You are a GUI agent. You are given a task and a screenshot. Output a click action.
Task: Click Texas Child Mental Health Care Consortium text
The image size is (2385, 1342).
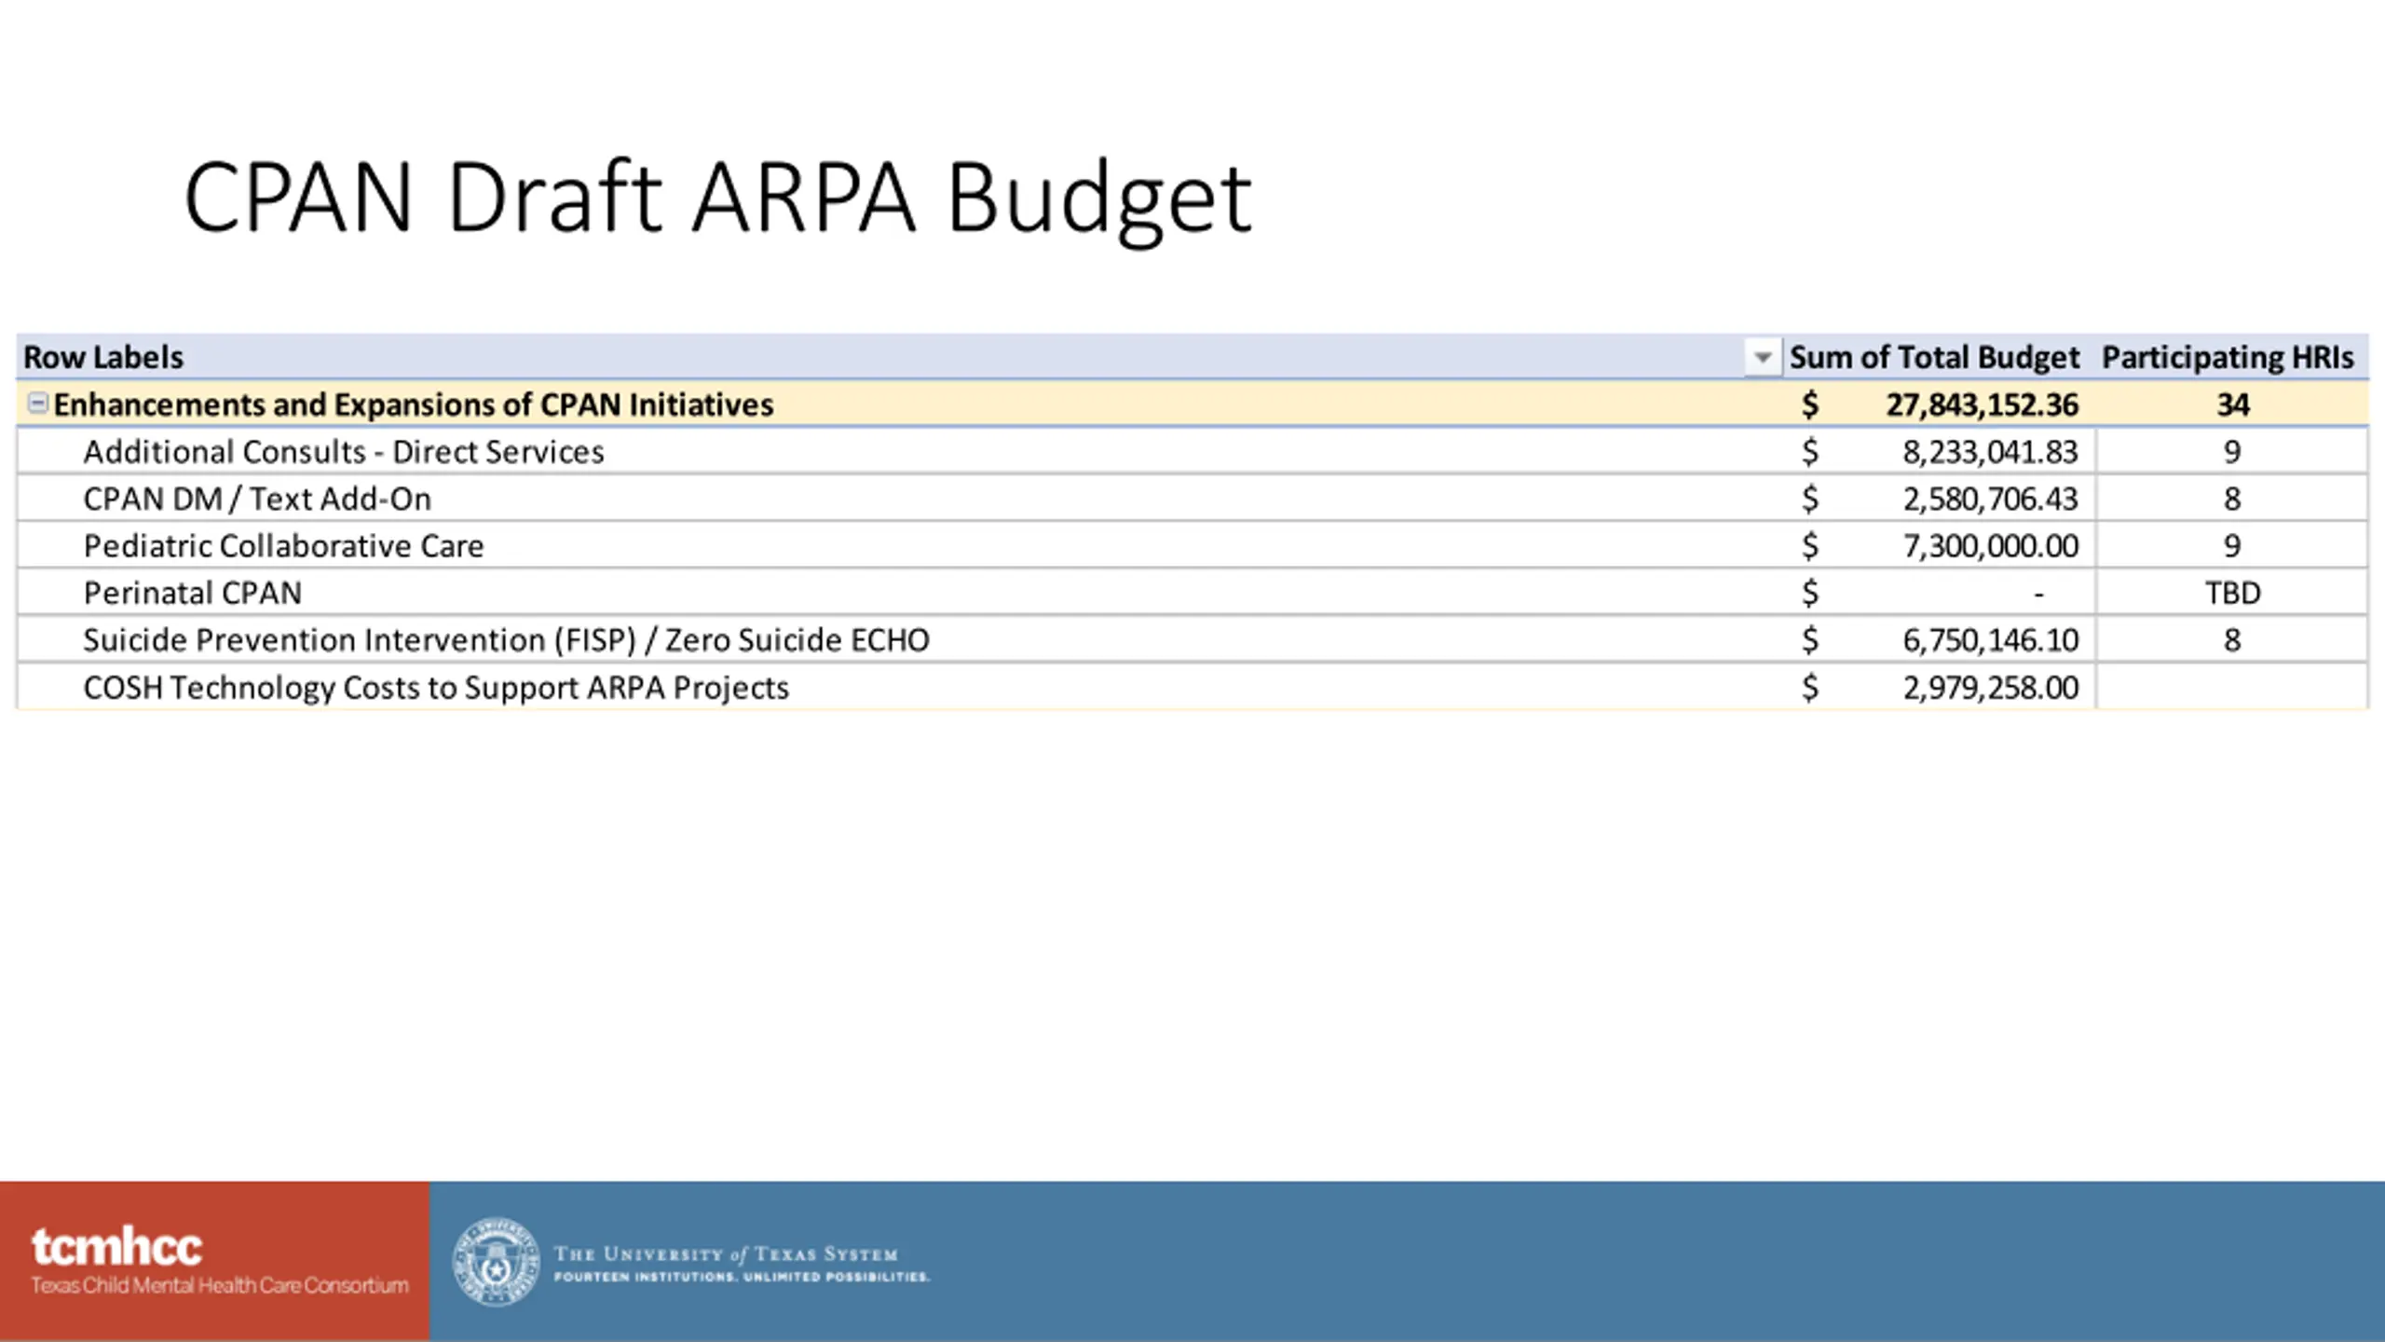coord(220,1285)
